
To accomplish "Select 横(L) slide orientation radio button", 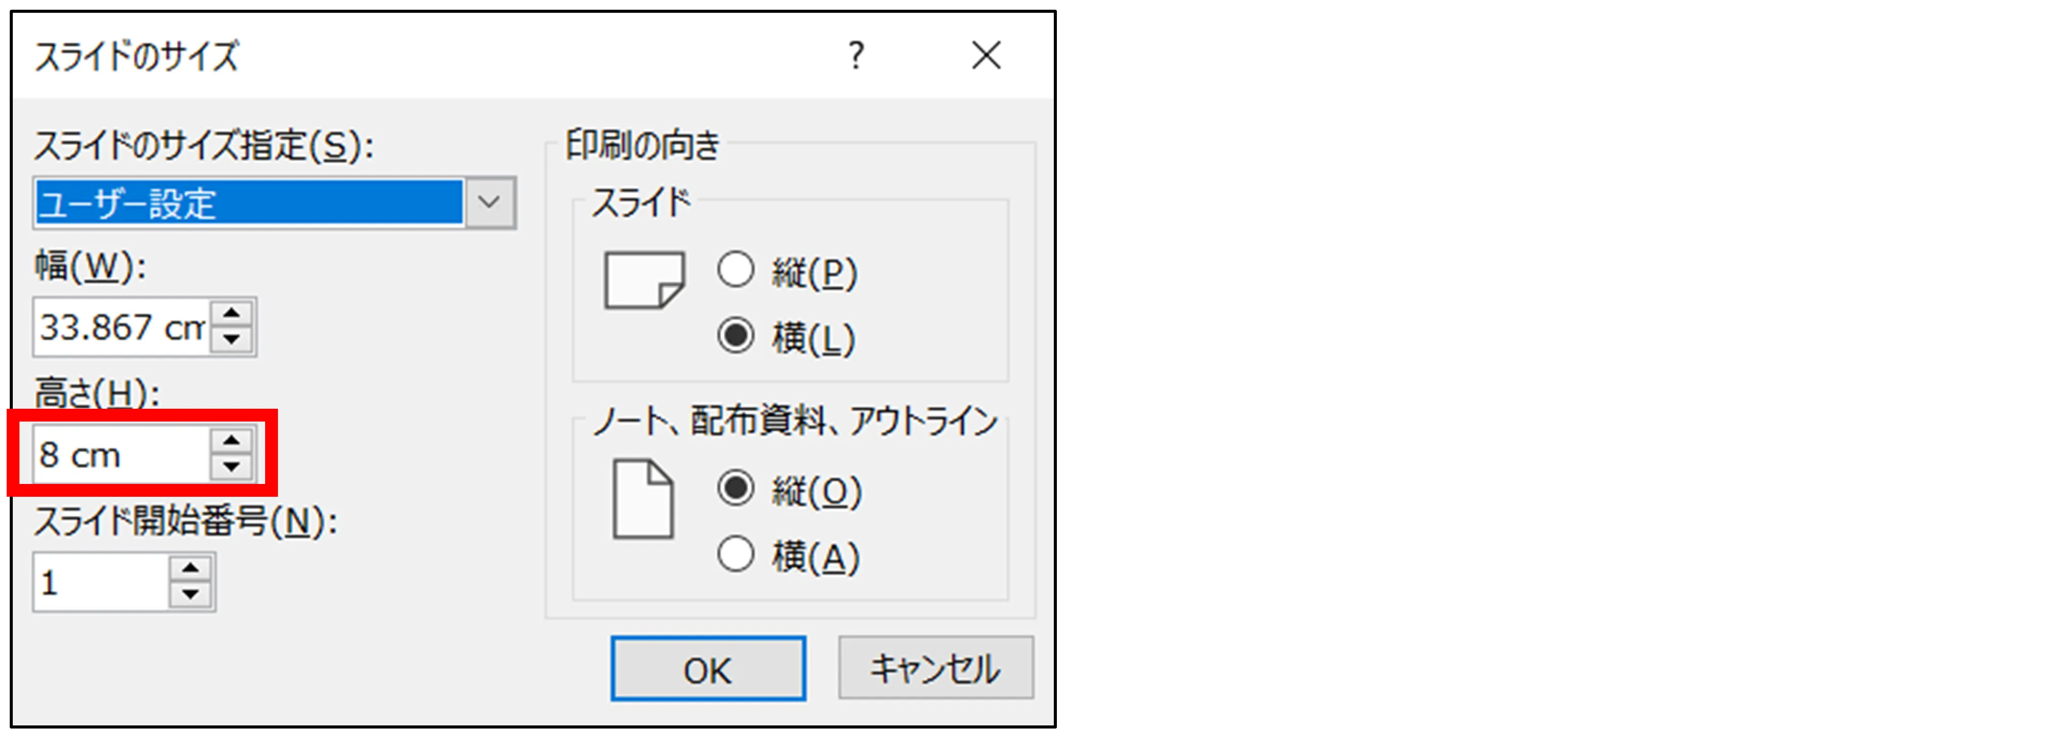I will point(736,336).
